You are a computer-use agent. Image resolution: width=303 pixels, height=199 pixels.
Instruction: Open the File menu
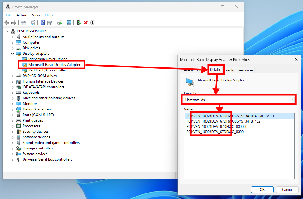[x=9, y=15]
